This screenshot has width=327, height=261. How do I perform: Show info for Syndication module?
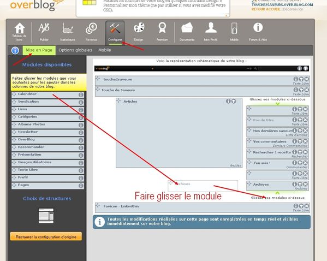click(x=81, y=103)
